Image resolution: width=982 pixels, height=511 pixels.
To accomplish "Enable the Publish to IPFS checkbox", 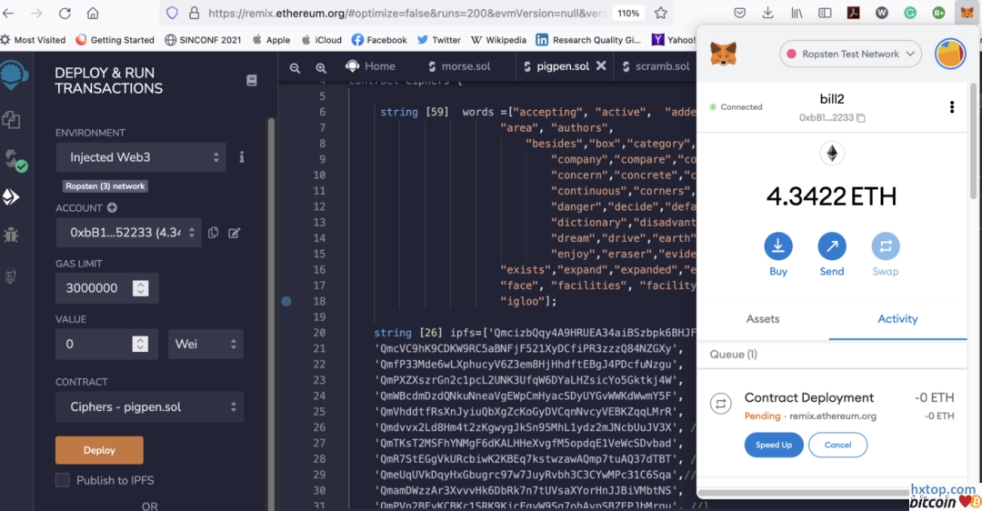I will 63,480.
